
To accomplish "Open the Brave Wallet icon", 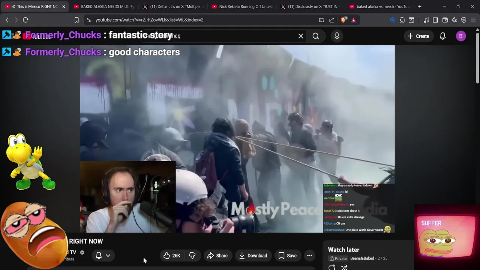I will click(x=445, y=20).
